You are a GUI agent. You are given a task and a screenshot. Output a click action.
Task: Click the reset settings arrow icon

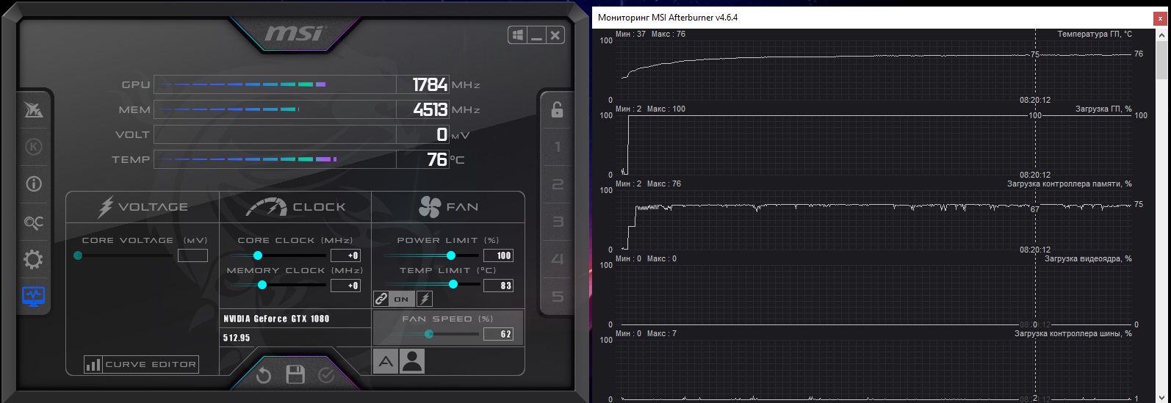coord(264,375)
